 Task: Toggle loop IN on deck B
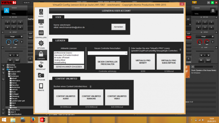(201, 60)
